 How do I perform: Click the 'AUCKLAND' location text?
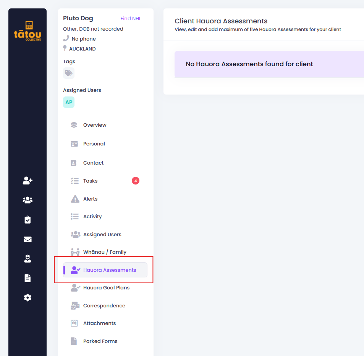click(83, 49)
